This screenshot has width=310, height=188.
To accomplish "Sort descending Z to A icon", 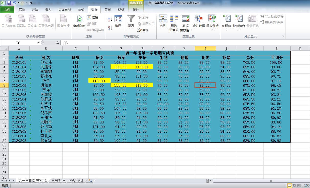I will (110, 28).
